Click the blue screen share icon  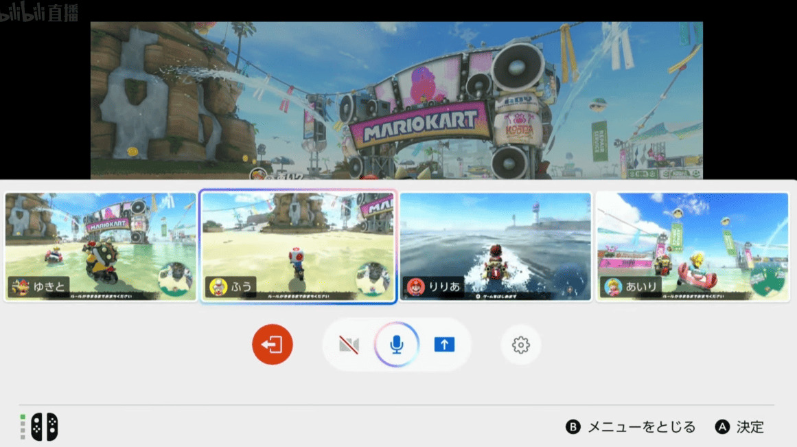click(444, 344)
